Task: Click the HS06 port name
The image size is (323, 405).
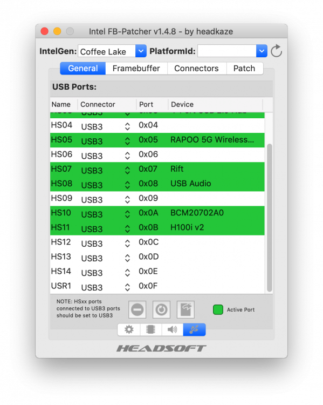Action: pos(61,154)
